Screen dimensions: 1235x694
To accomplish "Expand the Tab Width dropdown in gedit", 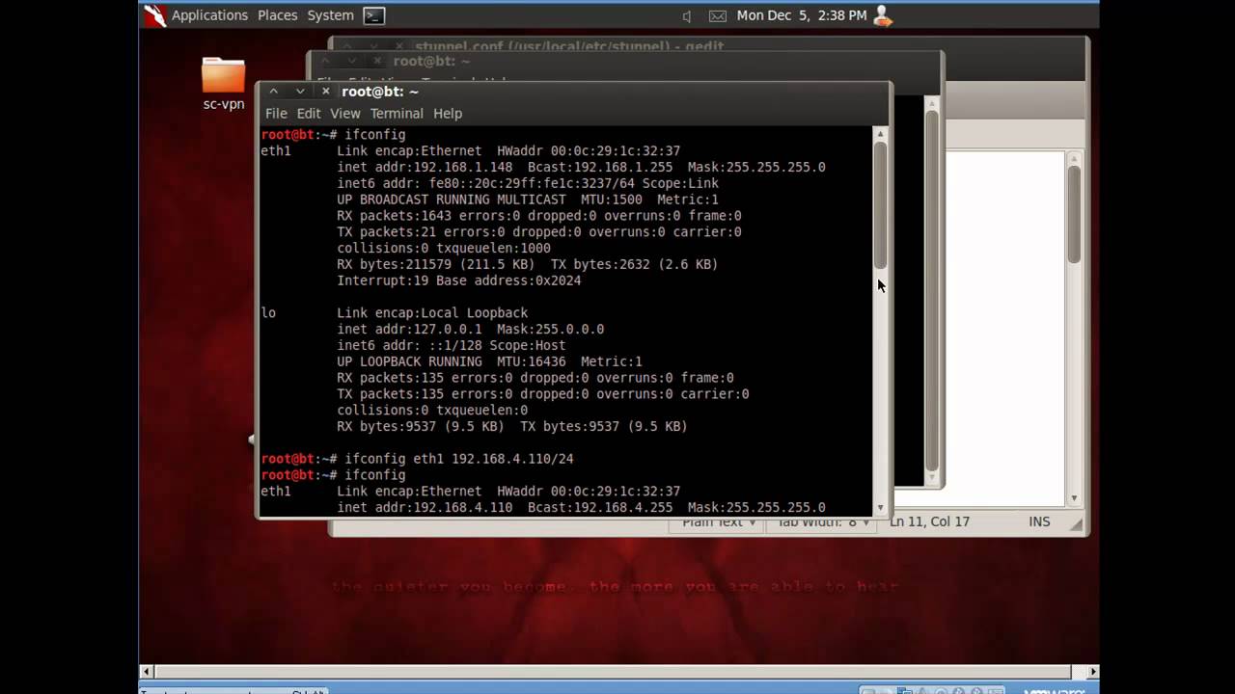I will pyautogui.click(x=823, y=521).
